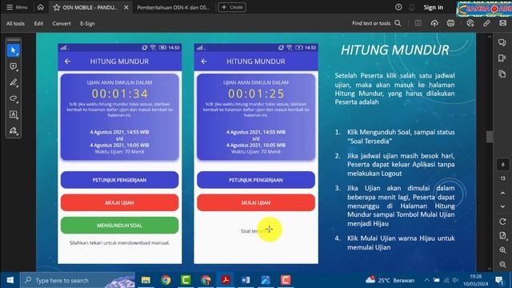Click the vertical scrollbar thumb

[x=489, y=137]
